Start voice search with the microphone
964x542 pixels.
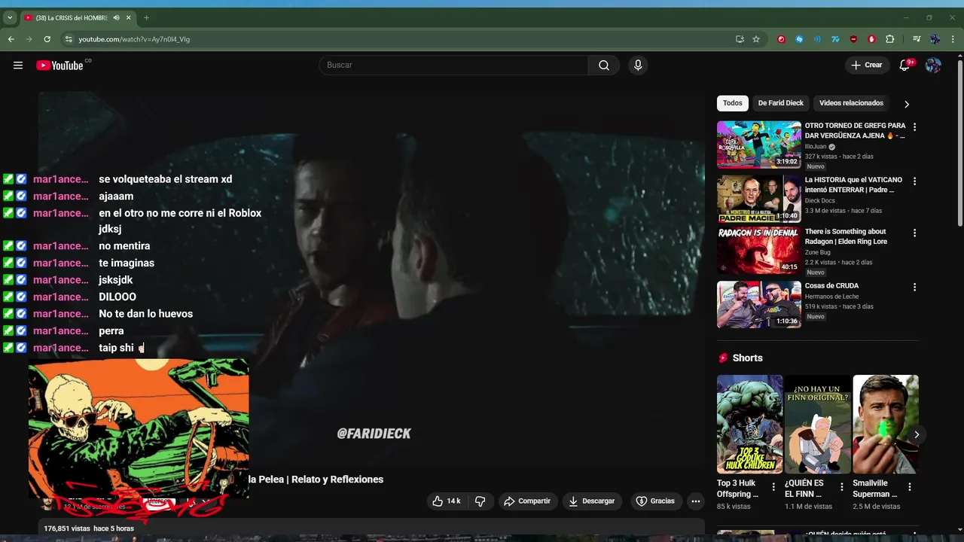638,65
